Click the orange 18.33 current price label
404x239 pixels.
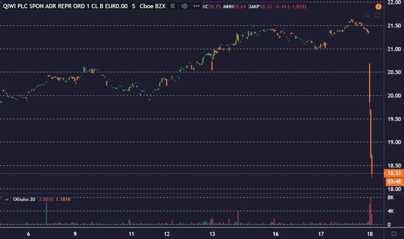tap(394, 173)
